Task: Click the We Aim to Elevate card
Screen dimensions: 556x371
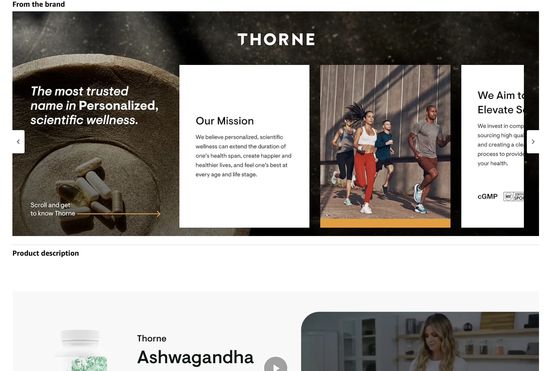Action: (493, 146)
